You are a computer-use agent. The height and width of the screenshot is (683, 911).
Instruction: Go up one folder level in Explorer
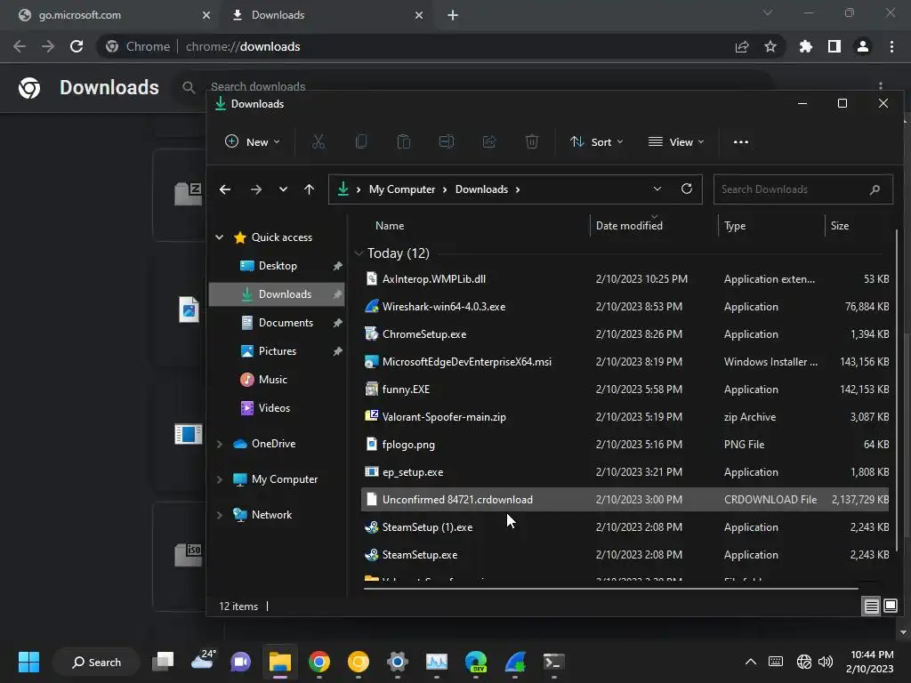[x=309, y=189]
